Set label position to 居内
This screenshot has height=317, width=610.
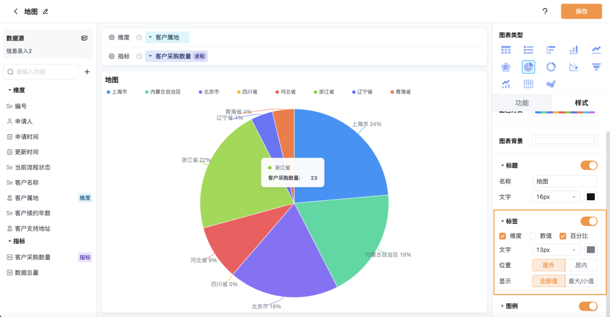click(581, 265)
